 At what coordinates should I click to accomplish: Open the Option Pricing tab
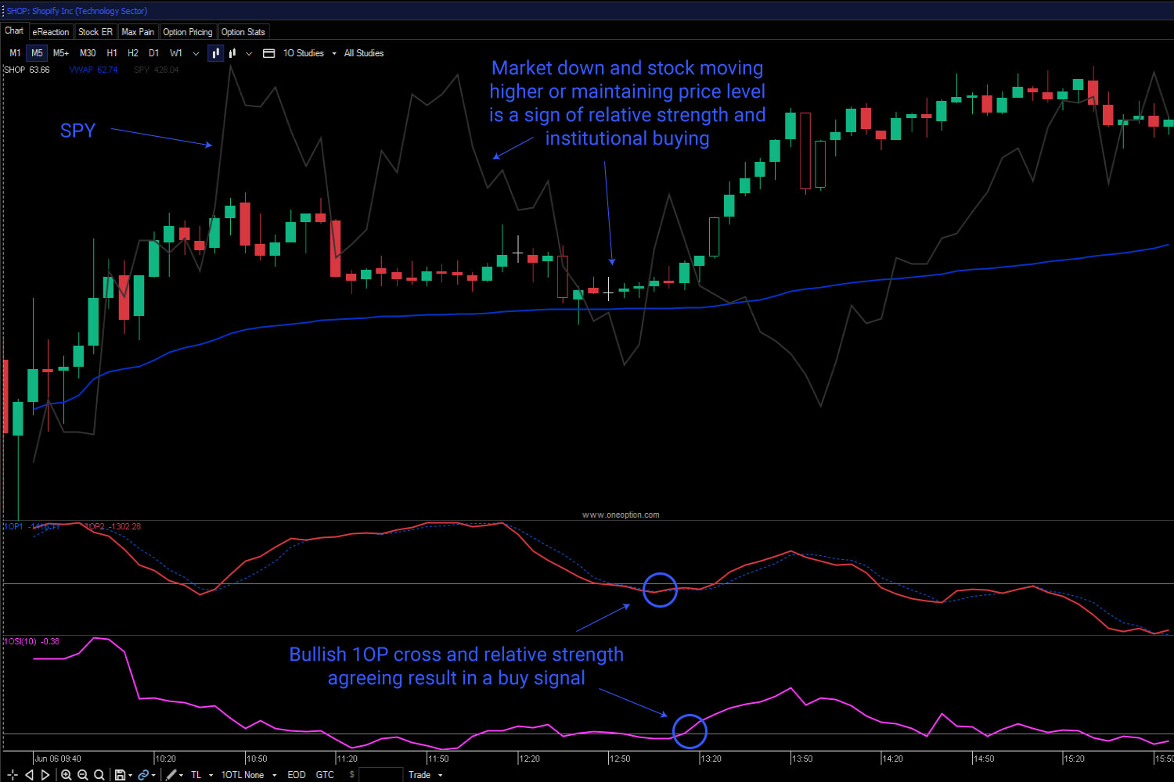(x=188, y=31)
